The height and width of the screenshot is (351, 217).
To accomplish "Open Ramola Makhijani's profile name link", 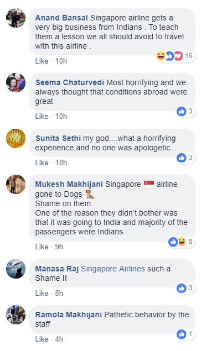I will point(69,315).
